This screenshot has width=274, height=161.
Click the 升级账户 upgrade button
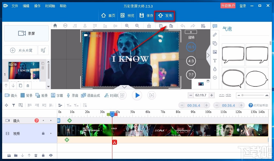(228, 6)
